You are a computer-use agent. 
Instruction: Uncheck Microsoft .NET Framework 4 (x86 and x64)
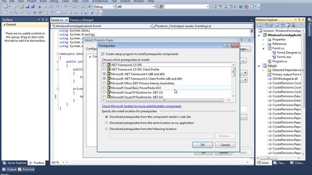coord(104,74)
